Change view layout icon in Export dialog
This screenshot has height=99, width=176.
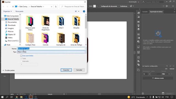(76, 11)
